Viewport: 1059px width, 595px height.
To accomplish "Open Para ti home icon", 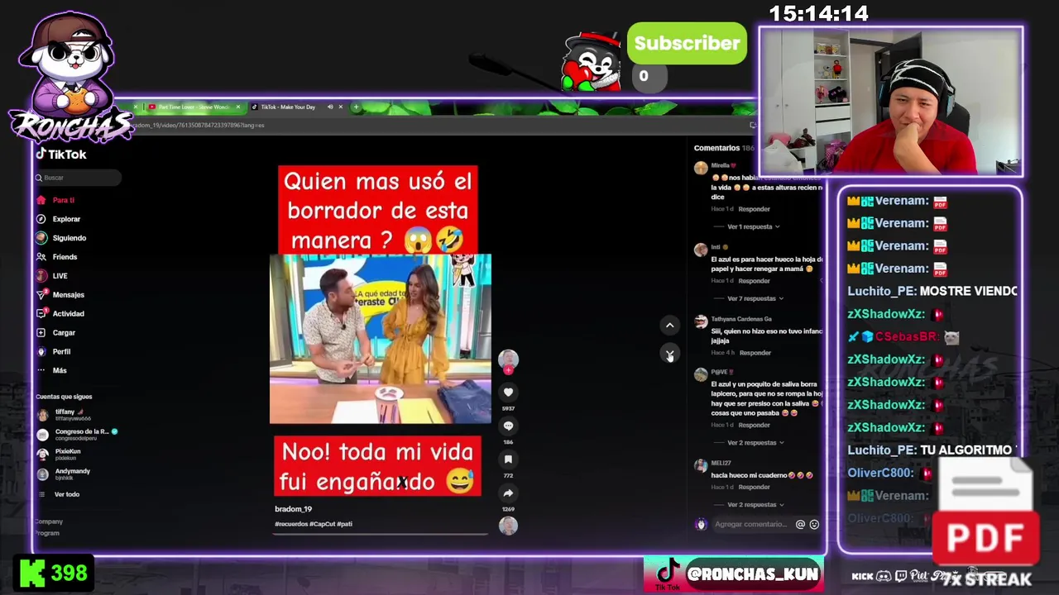I will tap(41, 200).
